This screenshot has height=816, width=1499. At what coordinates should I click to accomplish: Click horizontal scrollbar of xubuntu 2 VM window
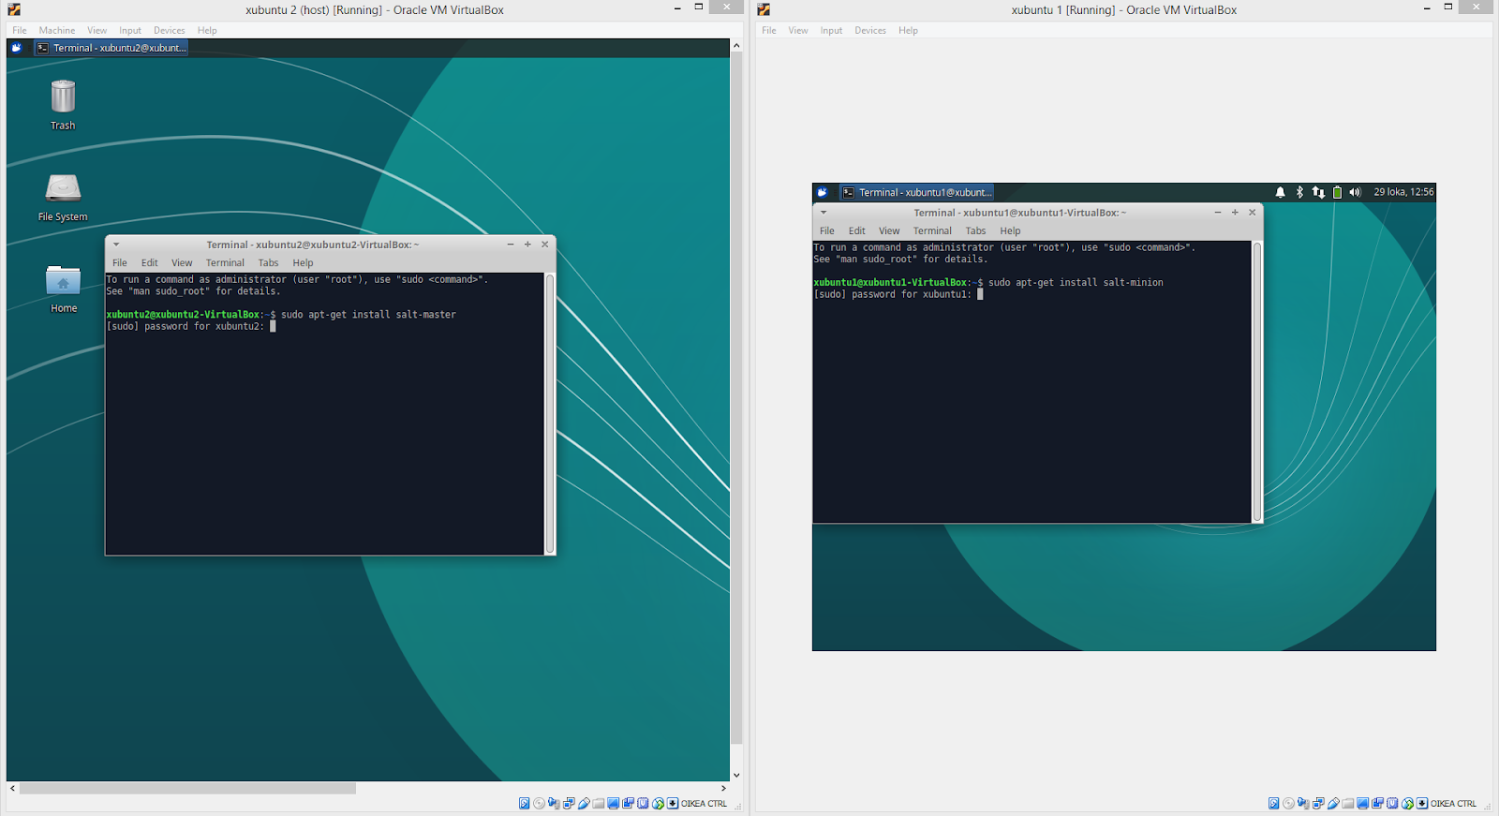187,789
